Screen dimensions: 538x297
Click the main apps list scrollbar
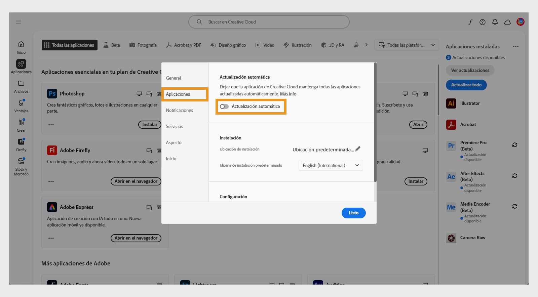pyautogui.click(x=438, y=90)
